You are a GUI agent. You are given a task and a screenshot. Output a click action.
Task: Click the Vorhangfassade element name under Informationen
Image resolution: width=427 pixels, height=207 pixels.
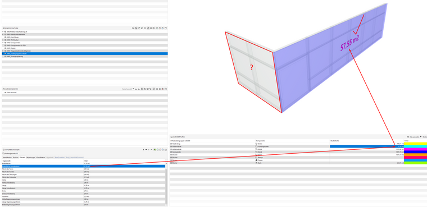click(11, 153)
